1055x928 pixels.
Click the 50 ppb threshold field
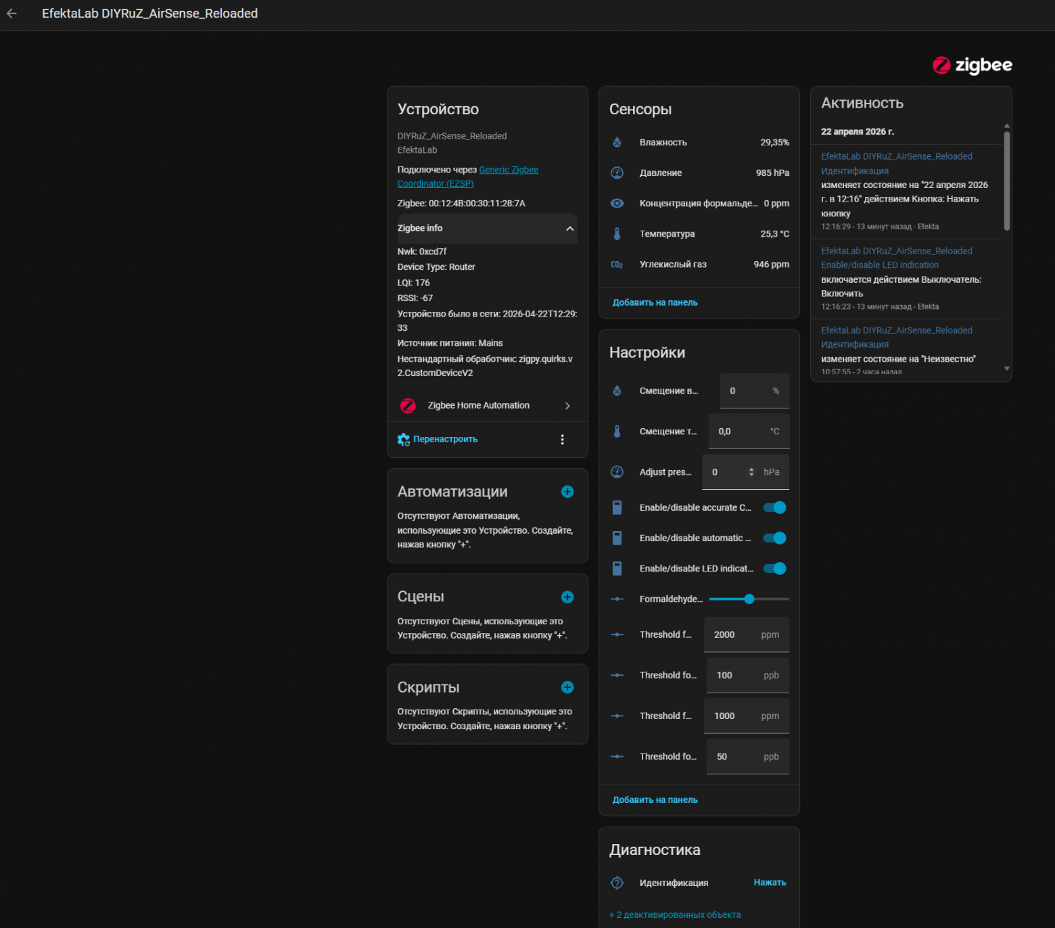click(x=748, y=757)
